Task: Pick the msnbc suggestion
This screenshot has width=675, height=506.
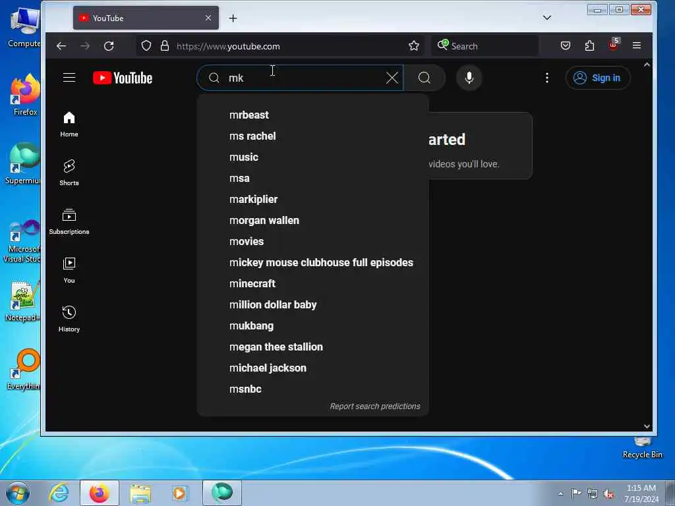Action: (x=313, y=389)
